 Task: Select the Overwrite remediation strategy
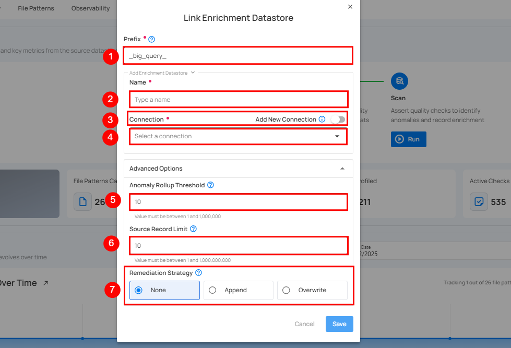pos(312,290)
